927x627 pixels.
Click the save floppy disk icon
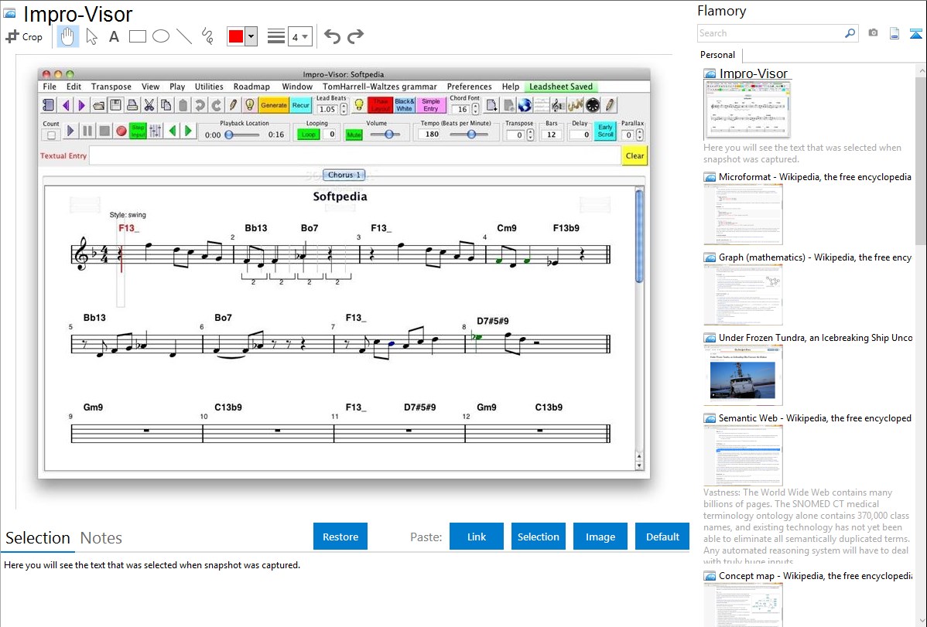116,105
